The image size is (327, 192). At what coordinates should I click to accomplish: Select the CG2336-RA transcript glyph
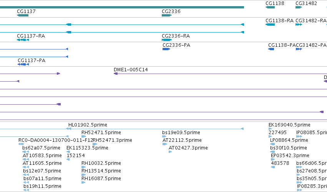coord(167,40)
